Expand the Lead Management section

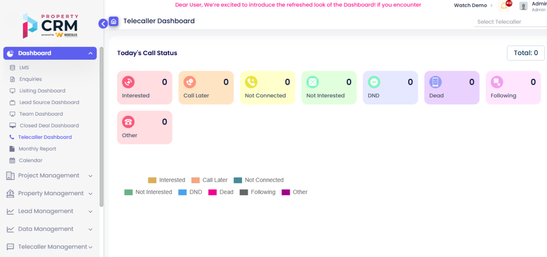coord(46,212)
